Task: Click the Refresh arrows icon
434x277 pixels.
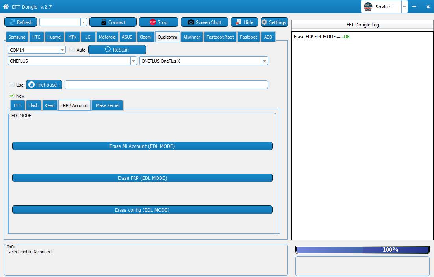Action: [12, 22]
